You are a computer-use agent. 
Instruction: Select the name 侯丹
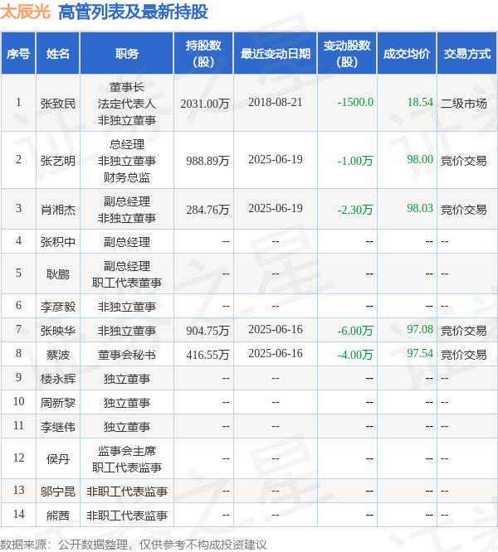[58, 458]
